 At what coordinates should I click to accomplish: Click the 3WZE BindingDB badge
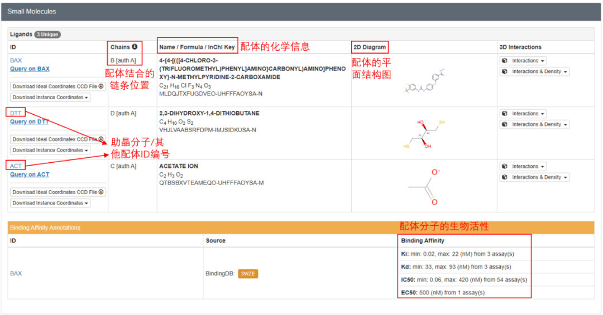pyautogui.click(x=248, y=274)
